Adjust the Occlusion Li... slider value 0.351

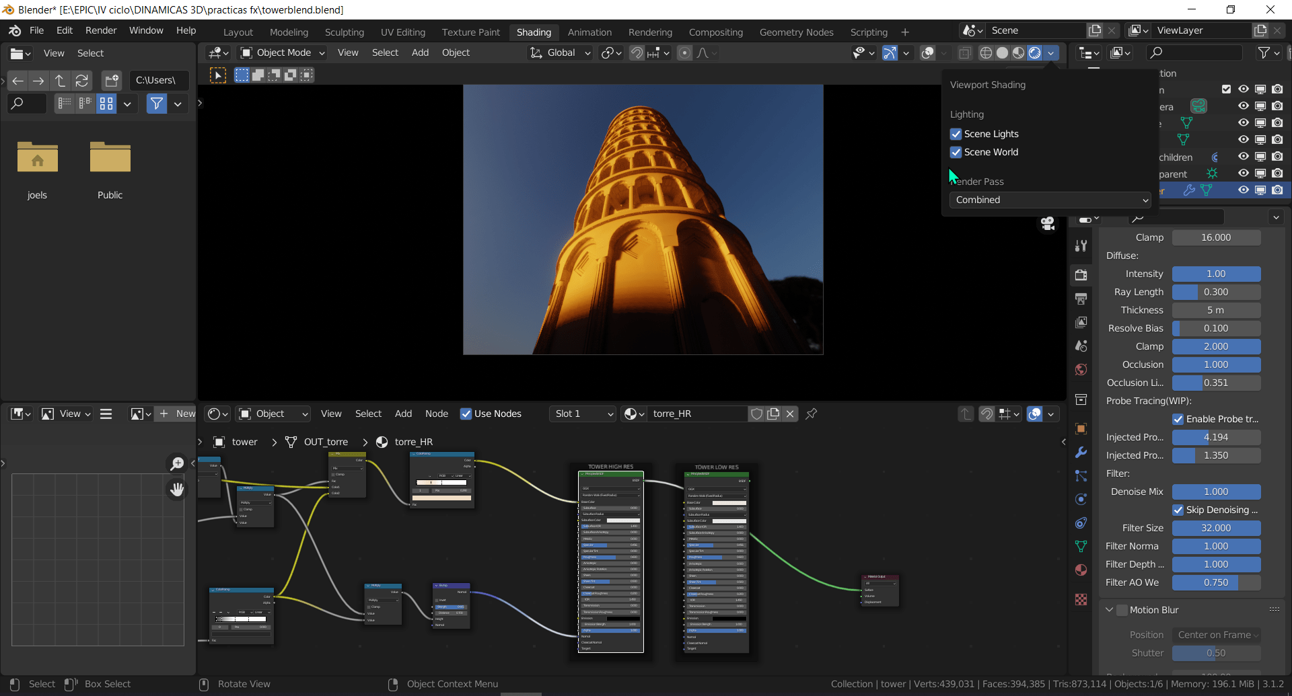(x=1216, y=383)
